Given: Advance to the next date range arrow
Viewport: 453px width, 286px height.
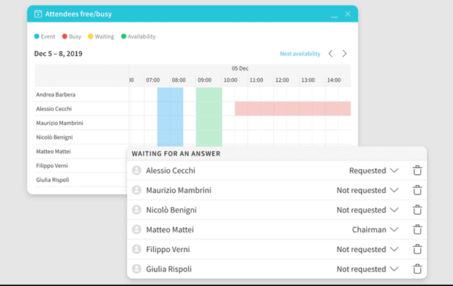Looking at the screenshot, I should tap(344, 54).
